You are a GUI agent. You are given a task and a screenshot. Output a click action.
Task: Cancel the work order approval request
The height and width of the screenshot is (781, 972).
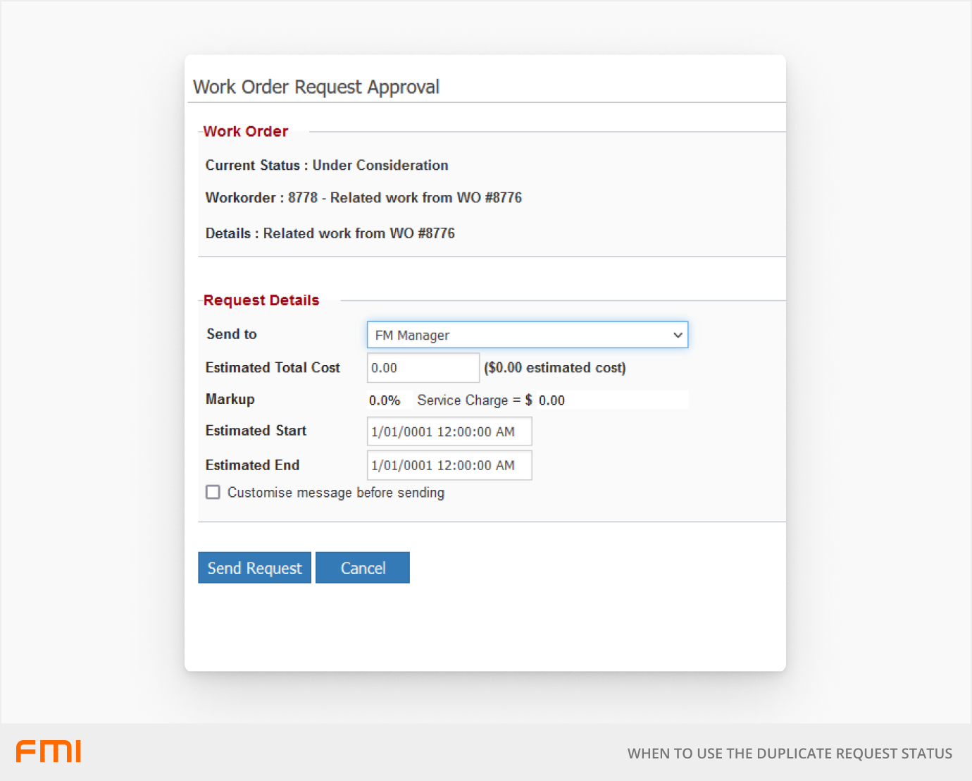click(362, 567)
